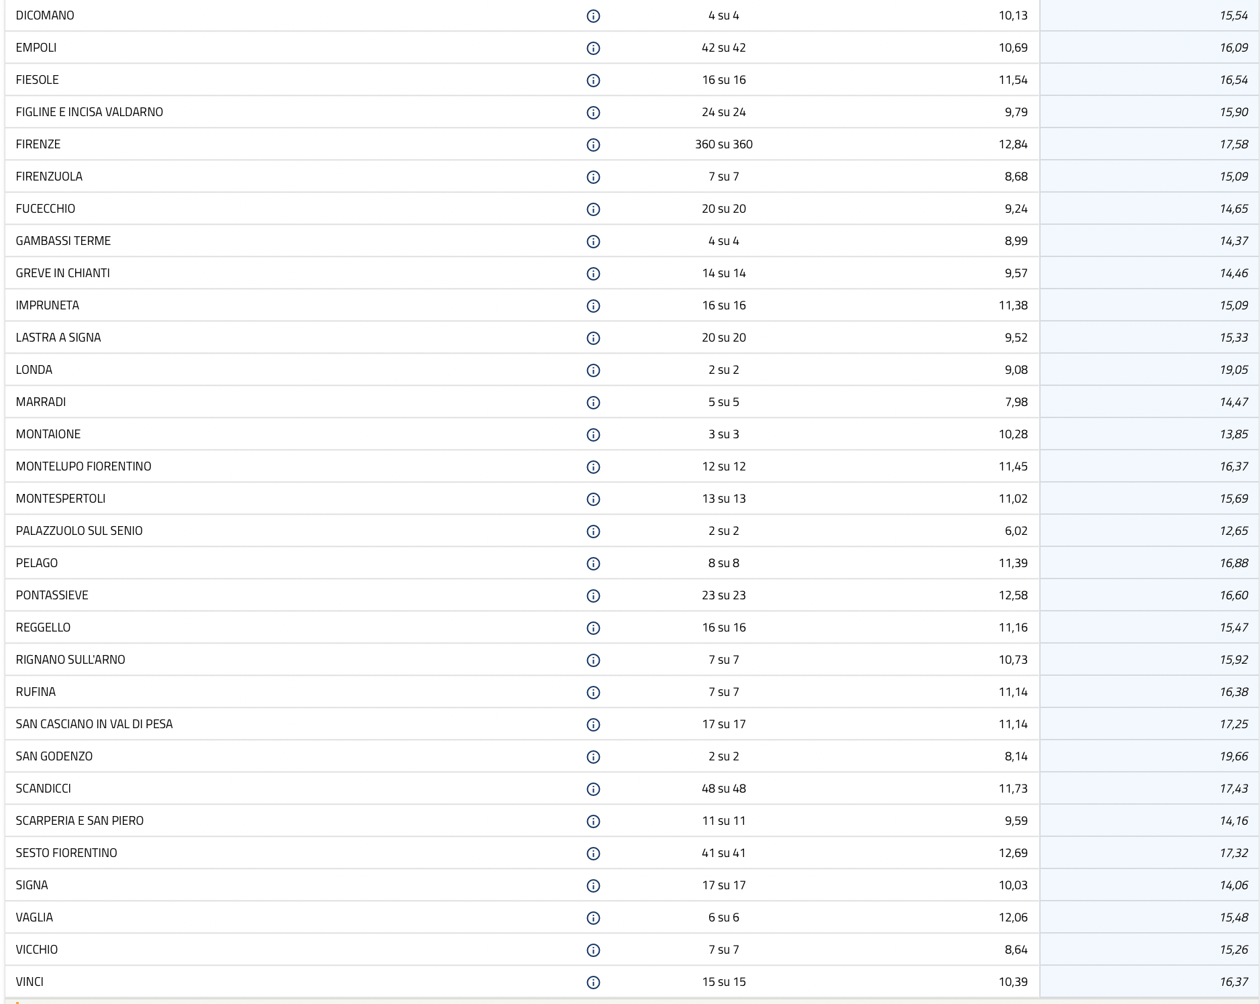
Task: Show info for SESTO FIORENTINO
Action: pyautogui.click(x=593, y=854)
